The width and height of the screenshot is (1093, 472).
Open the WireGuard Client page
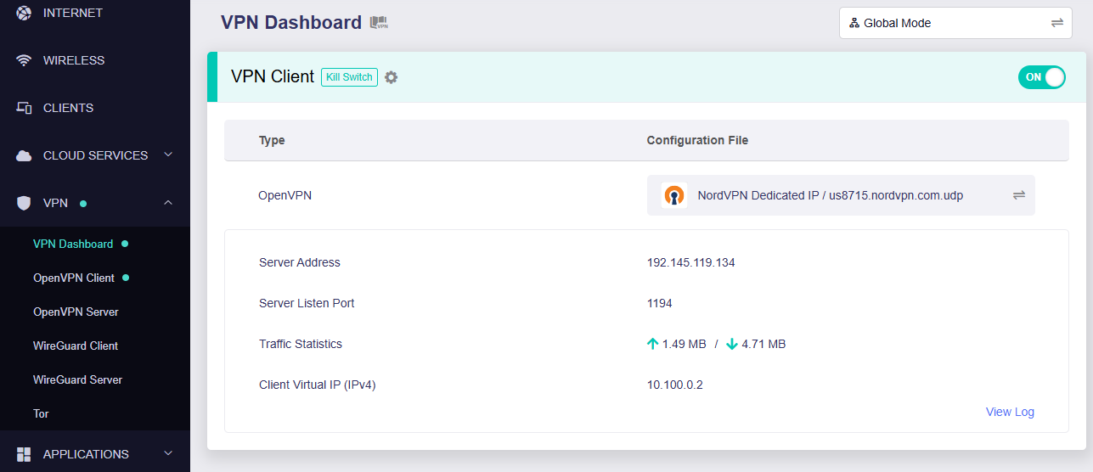pyautogui.click(x=76, y=346)
